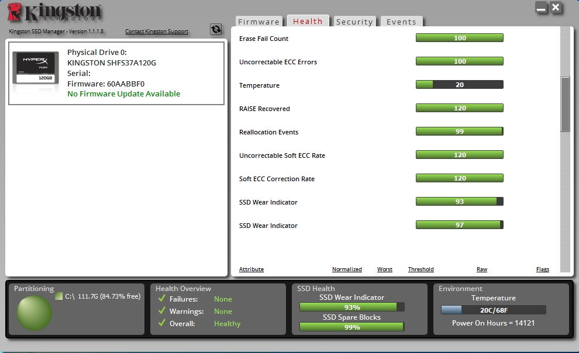
Task: Click No Firmware Update Available text
Action: click(x=124, y=94)
